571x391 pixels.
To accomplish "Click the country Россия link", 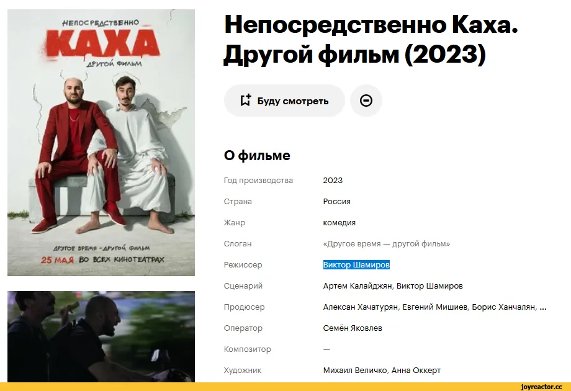I will click(336, 201).
